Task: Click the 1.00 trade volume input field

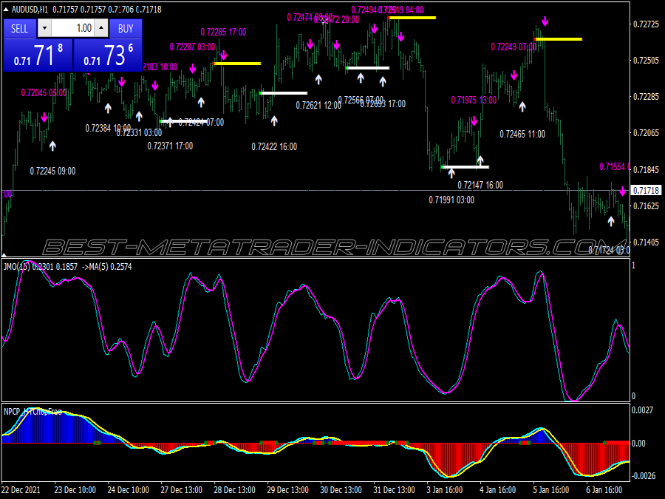Action: point(72,28)
